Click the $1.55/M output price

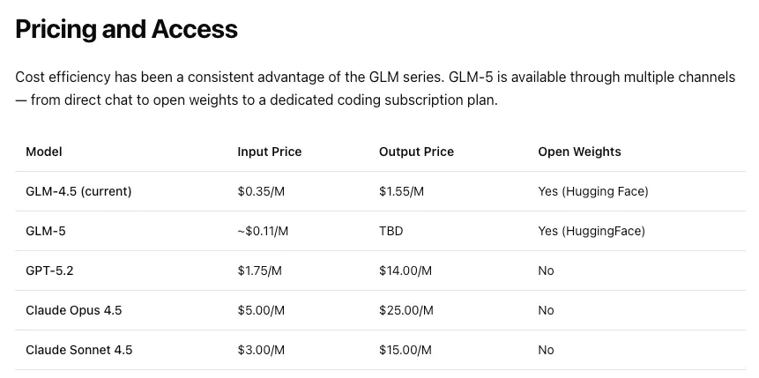tap(401, 191)
